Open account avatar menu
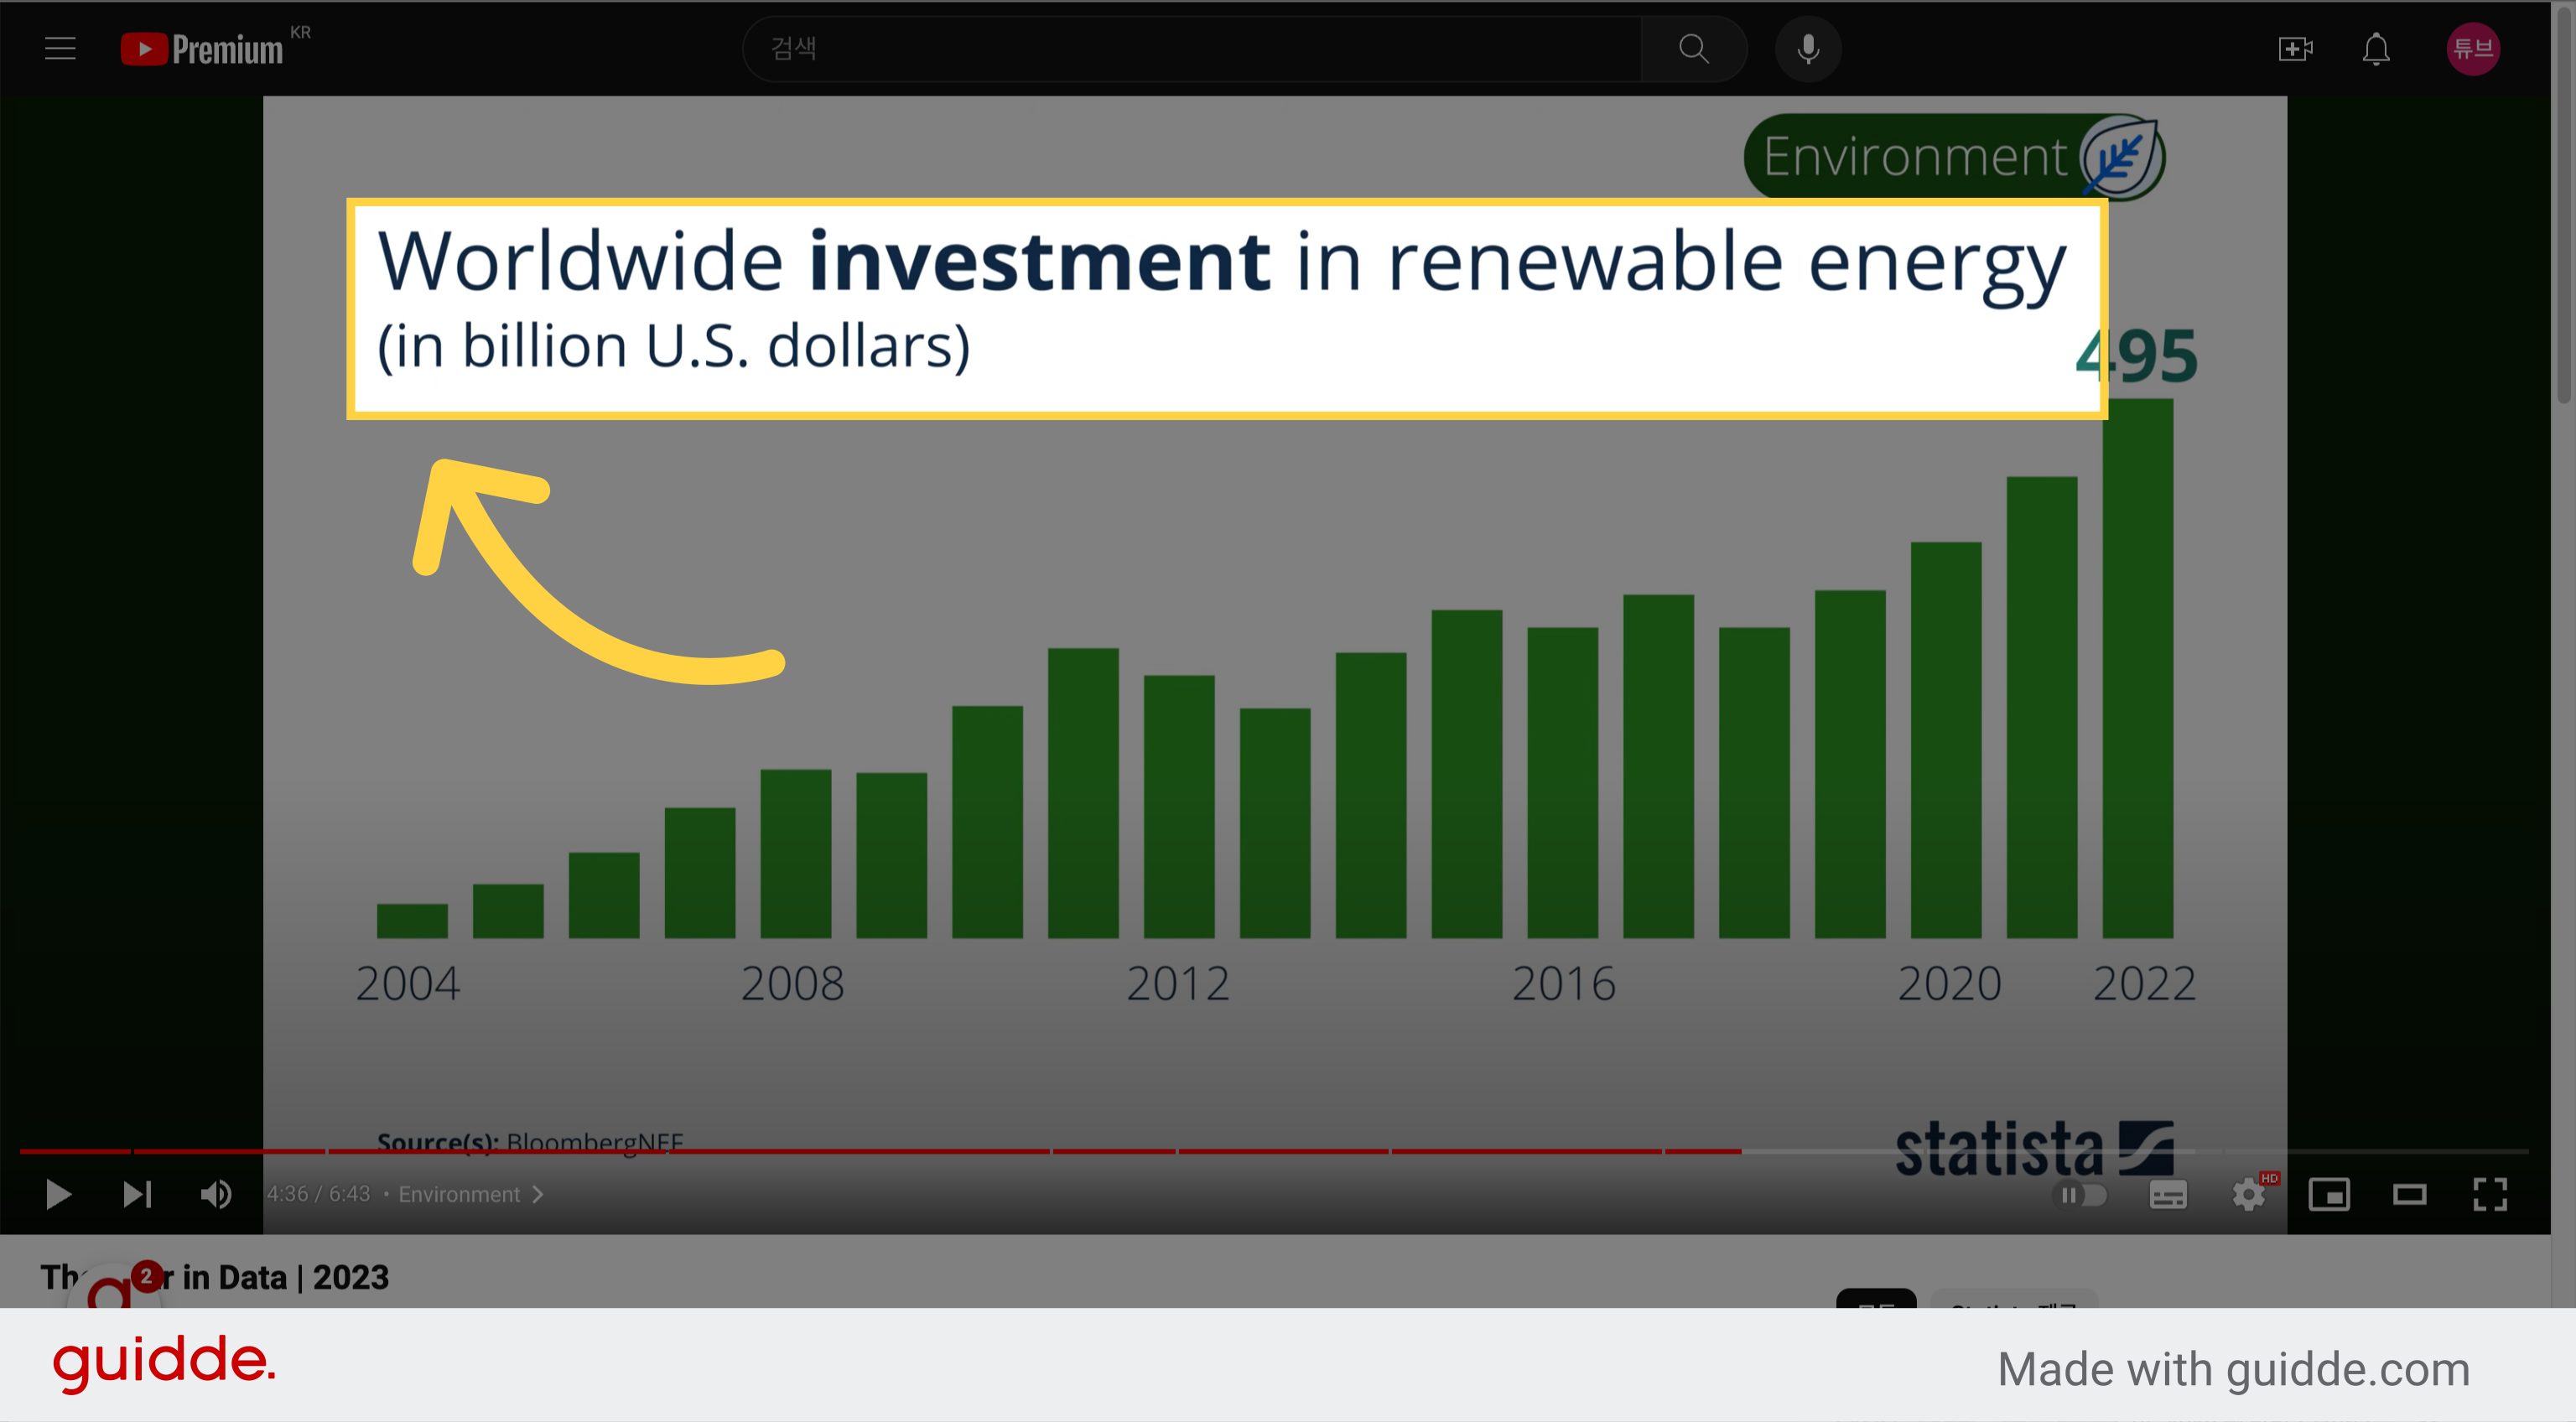 coord(2473,48)
